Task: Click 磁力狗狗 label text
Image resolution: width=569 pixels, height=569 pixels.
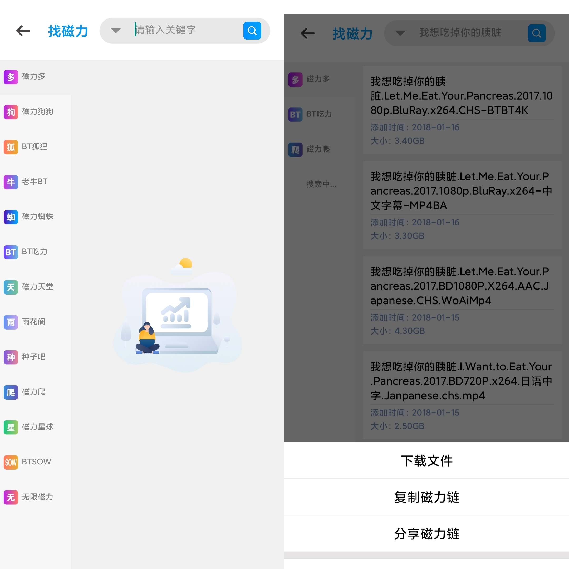Action: pyautogui.click(x=38, y=112)
